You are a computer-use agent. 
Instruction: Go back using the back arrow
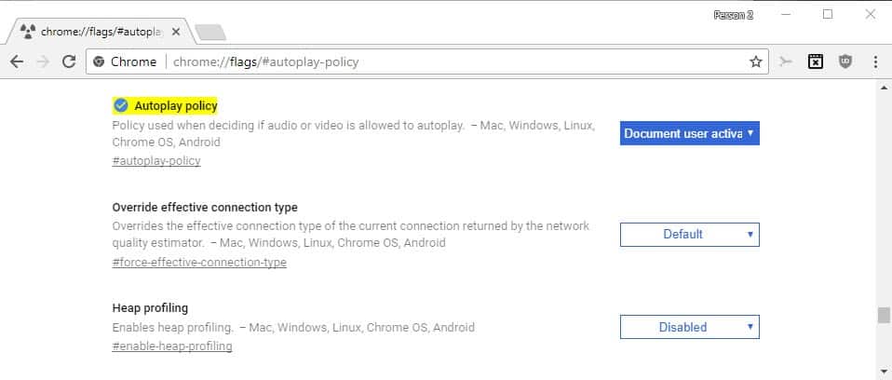click(x=17, y=62)
